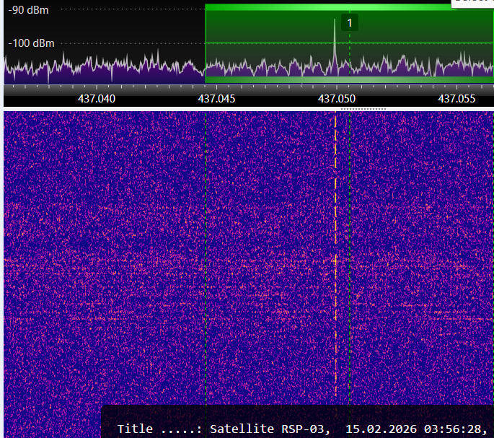The width and height of the screenshot is (494, 438).
Task: Click left edge of green filter passband
Action: tap(206, 43)
